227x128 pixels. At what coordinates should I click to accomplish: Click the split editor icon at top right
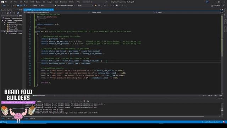click(222, 12)
